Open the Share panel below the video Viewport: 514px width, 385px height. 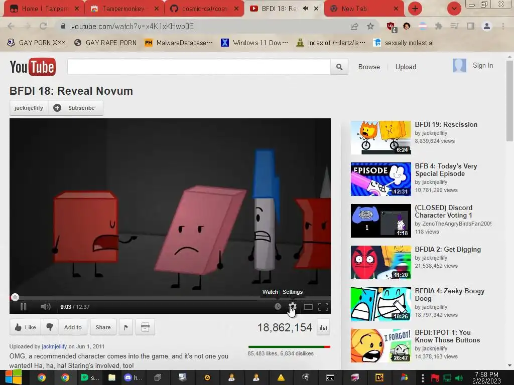[x=103, y=327]
